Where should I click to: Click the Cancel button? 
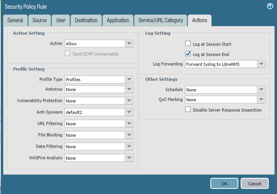255,184
